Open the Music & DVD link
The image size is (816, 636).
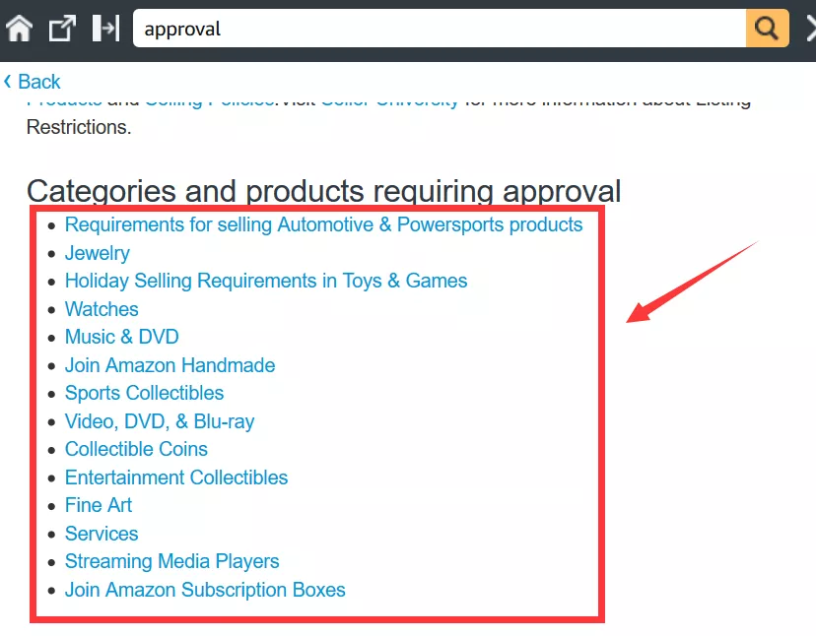(x=122, y=337)
